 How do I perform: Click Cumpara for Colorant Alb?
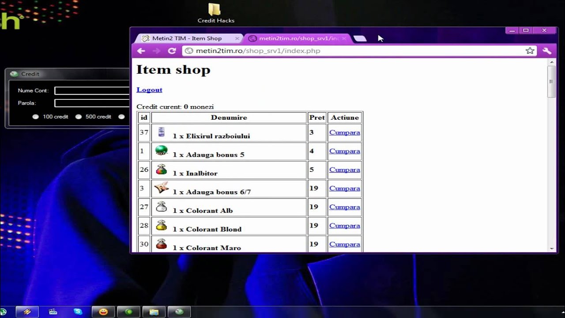click(x=345, y=207)
